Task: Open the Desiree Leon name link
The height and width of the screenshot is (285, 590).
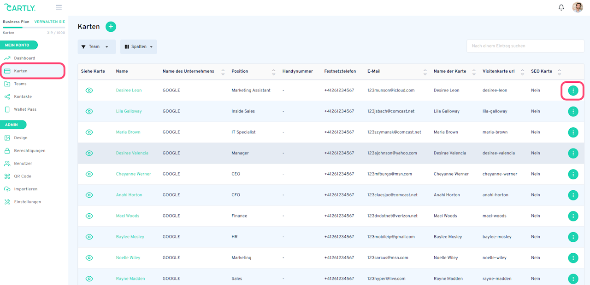Action: [x=129, y=91]
